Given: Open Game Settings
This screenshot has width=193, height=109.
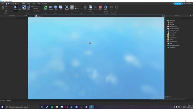Looking at the screenshot, I should tap(106, 8).
